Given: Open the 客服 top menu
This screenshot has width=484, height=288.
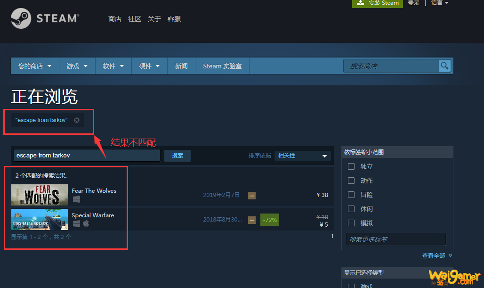Looking at the screenshot, I should click(174, 19).
